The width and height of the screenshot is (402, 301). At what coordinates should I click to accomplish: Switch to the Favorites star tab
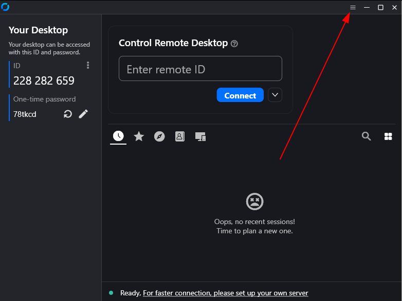[x=139, y=136]
